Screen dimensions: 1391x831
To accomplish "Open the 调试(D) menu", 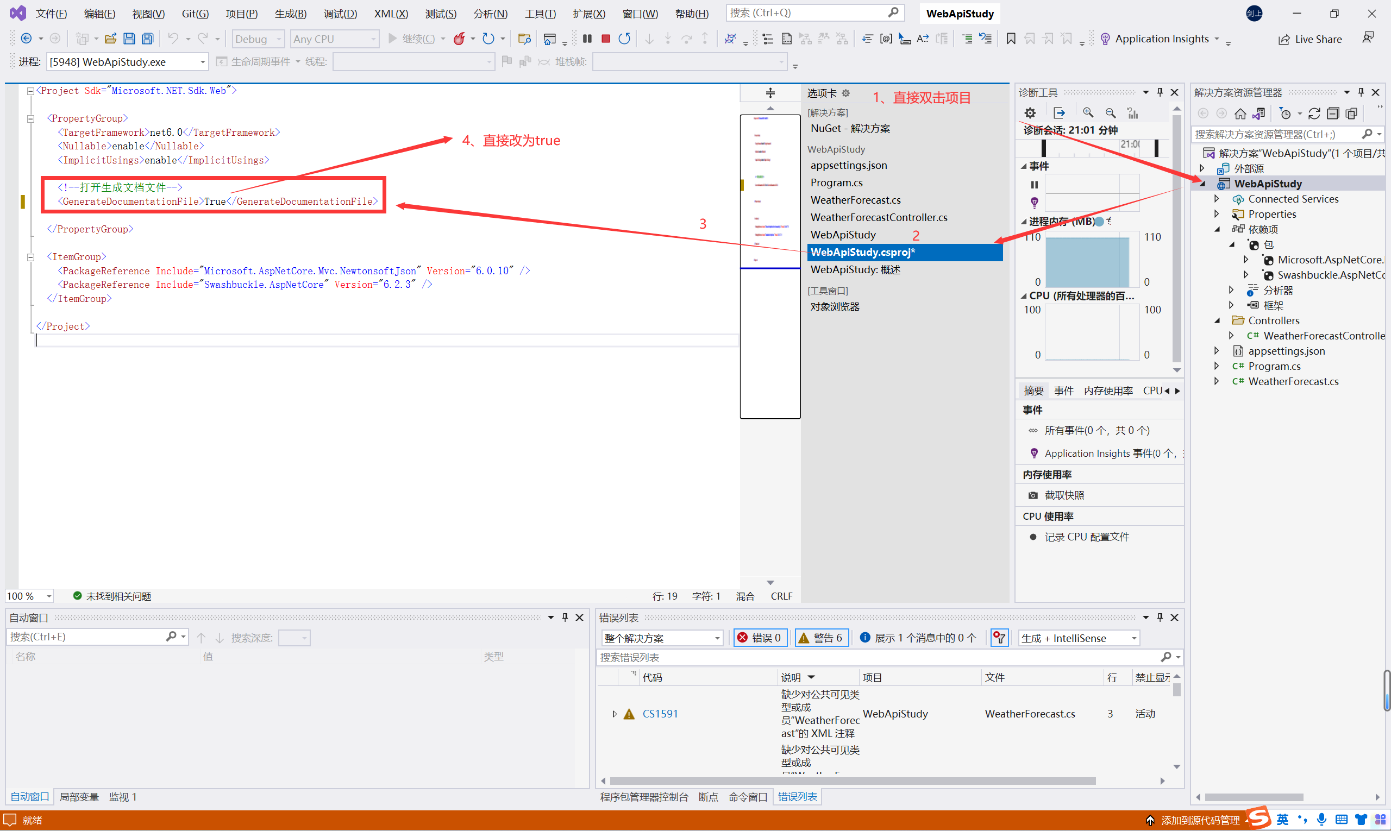I will tap(340, 14).
